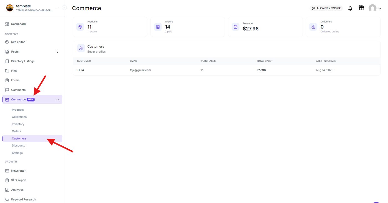Go to Discounts in the Commerce submenu

18,146
